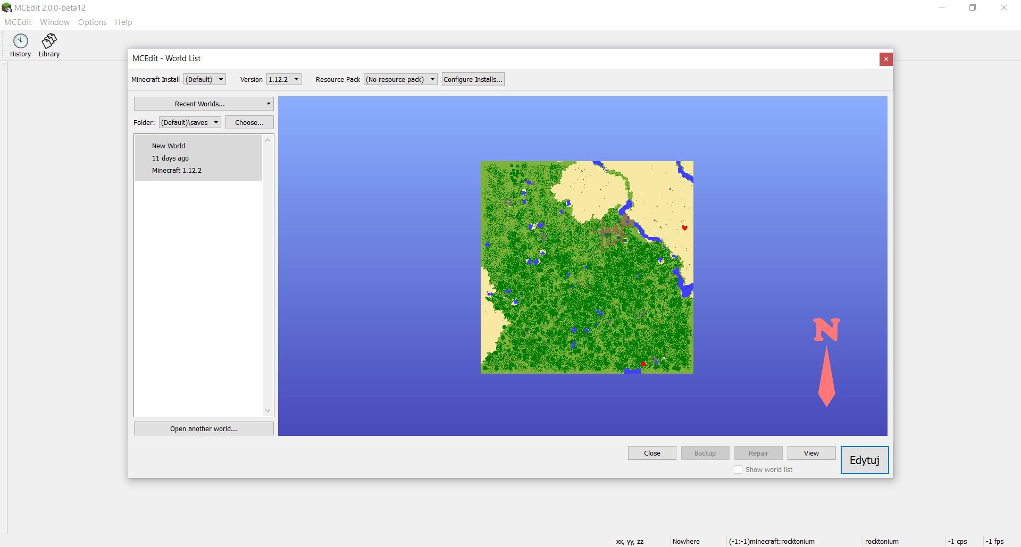Open the Library panel
The image size is (1021, 547).
(49, 45)
